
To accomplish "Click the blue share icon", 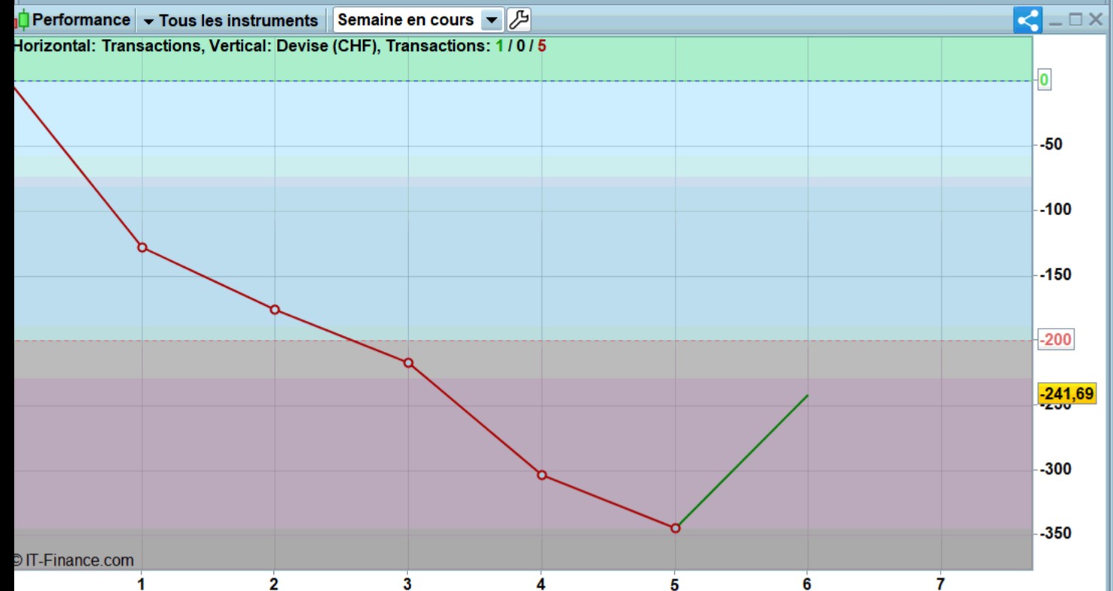I will [1028, 20].
